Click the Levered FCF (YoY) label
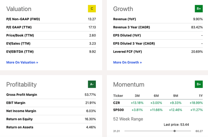The image size is (208, 137). click(x=127, y=52)
